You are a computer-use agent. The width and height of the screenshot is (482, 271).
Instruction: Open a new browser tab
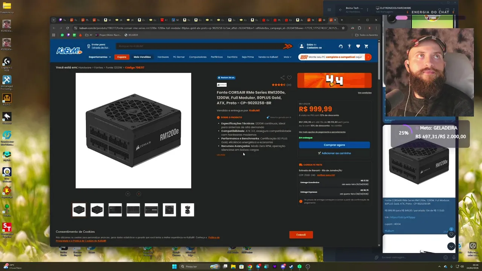[x=342, y=20]
